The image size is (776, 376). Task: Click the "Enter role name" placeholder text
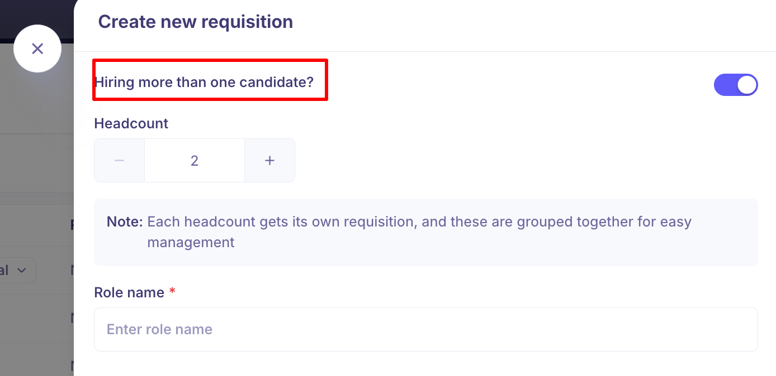pos(159,329)
